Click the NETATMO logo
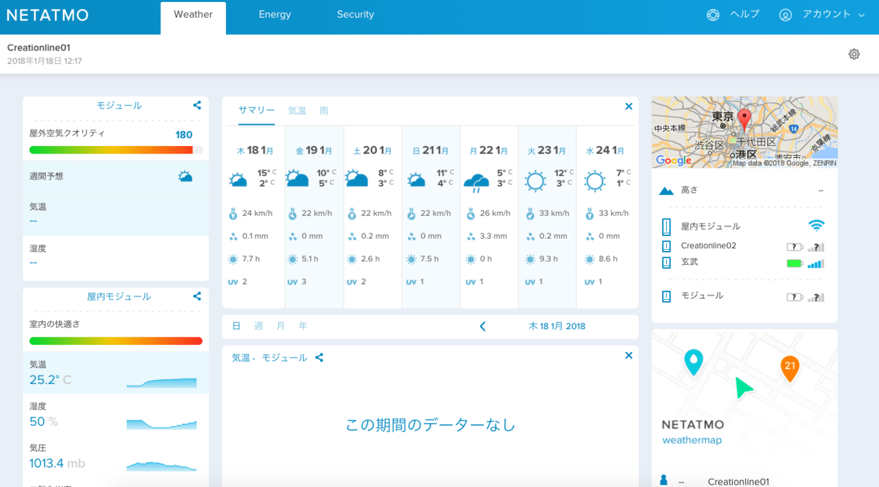 47,15
